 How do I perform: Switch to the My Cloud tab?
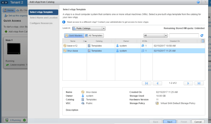pyautogui.click(x=22, y=10)
